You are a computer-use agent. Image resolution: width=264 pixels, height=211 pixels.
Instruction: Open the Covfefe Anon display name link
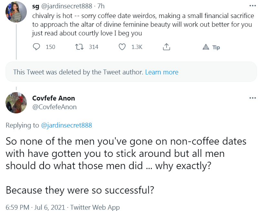pyautogui.click(x=54, y=98)
